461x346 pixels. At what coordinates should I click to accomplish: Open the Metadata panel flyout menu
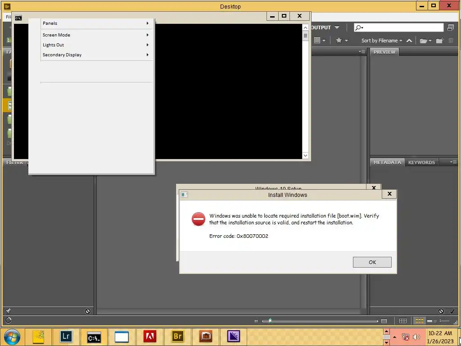(x=453, y=162)
